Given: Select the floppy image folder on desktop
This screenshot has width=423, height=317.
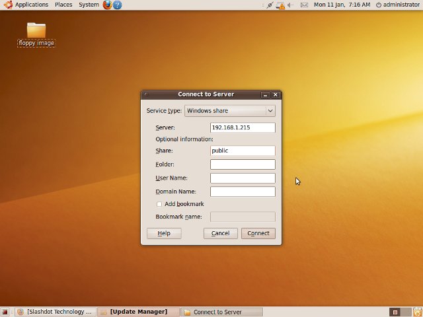Looking at the screenshot, I should click(36, 30).
